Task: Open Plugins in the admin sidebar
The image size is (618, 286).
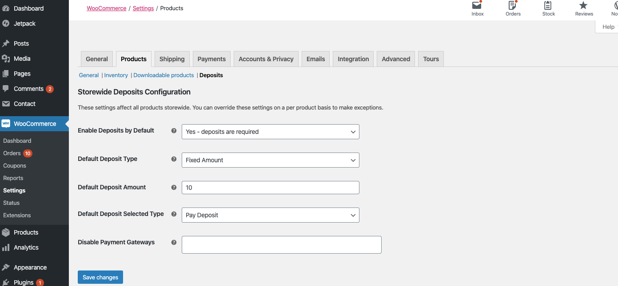Action: [x=24, y=282]
